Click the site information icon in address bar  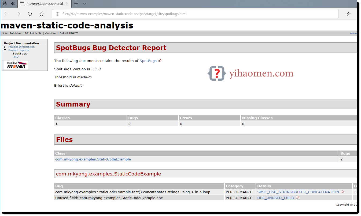click(57, 14)
